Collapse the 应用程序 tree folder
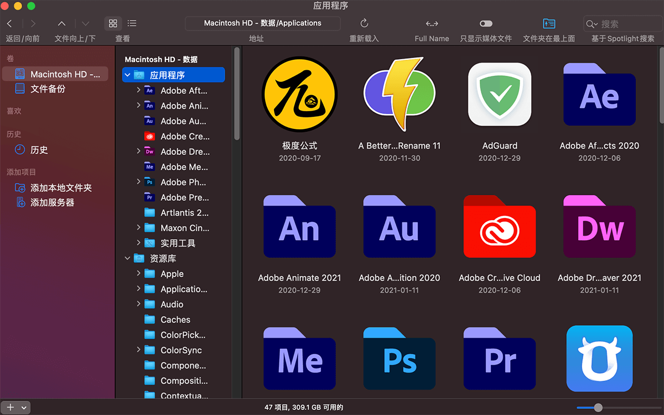This screenshot has width=664, height=415. pyautogui.click(x=128, y=75)
